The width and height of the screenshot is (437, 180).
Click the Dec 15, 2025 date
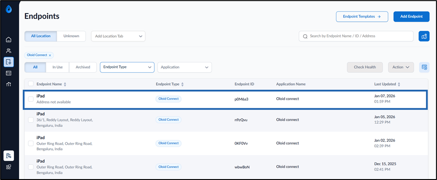[x=385, y=164]
